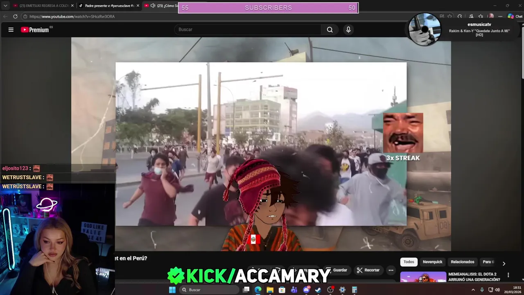Open the tab search chevron in browser

coord(5,6)
